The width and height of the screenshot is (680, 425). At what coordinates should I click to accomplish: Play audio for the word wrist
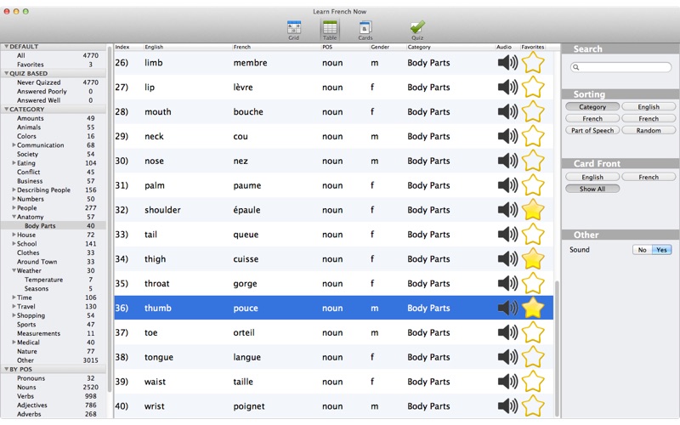pyautogui.click(x=507, y=405)
